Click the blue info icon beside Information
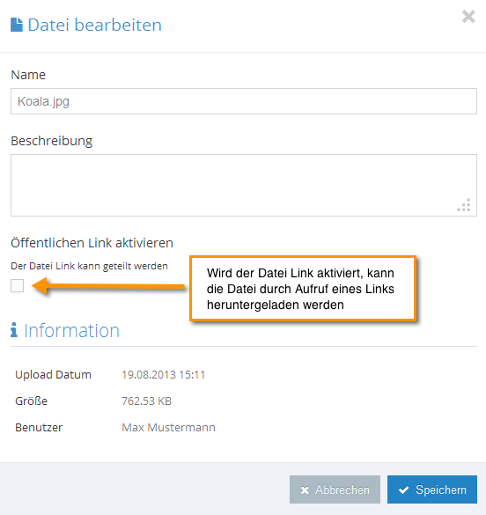 pyautogui.click(x=14, y=330)
